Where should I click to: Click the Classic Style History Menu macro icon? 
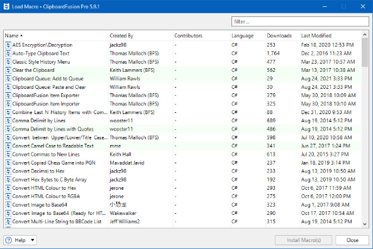(x=8, y=62)
